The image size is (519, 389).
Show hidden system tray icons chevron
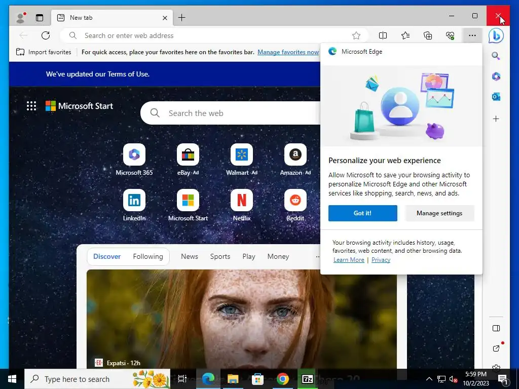pyautogui.click(x=429, y=379)
